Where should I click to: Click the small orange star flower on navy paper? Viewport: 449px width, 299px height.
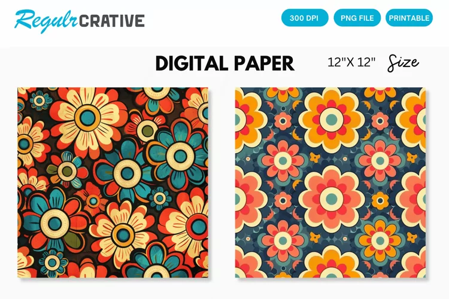click(x=315, y=157)
